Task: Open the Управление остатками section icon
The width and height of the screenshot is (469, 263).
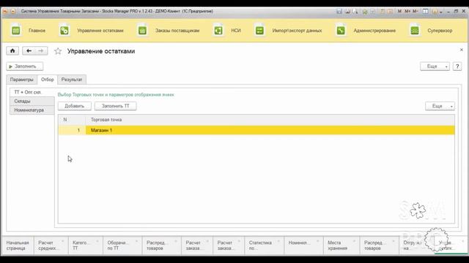Action: [x=64, y=31]
